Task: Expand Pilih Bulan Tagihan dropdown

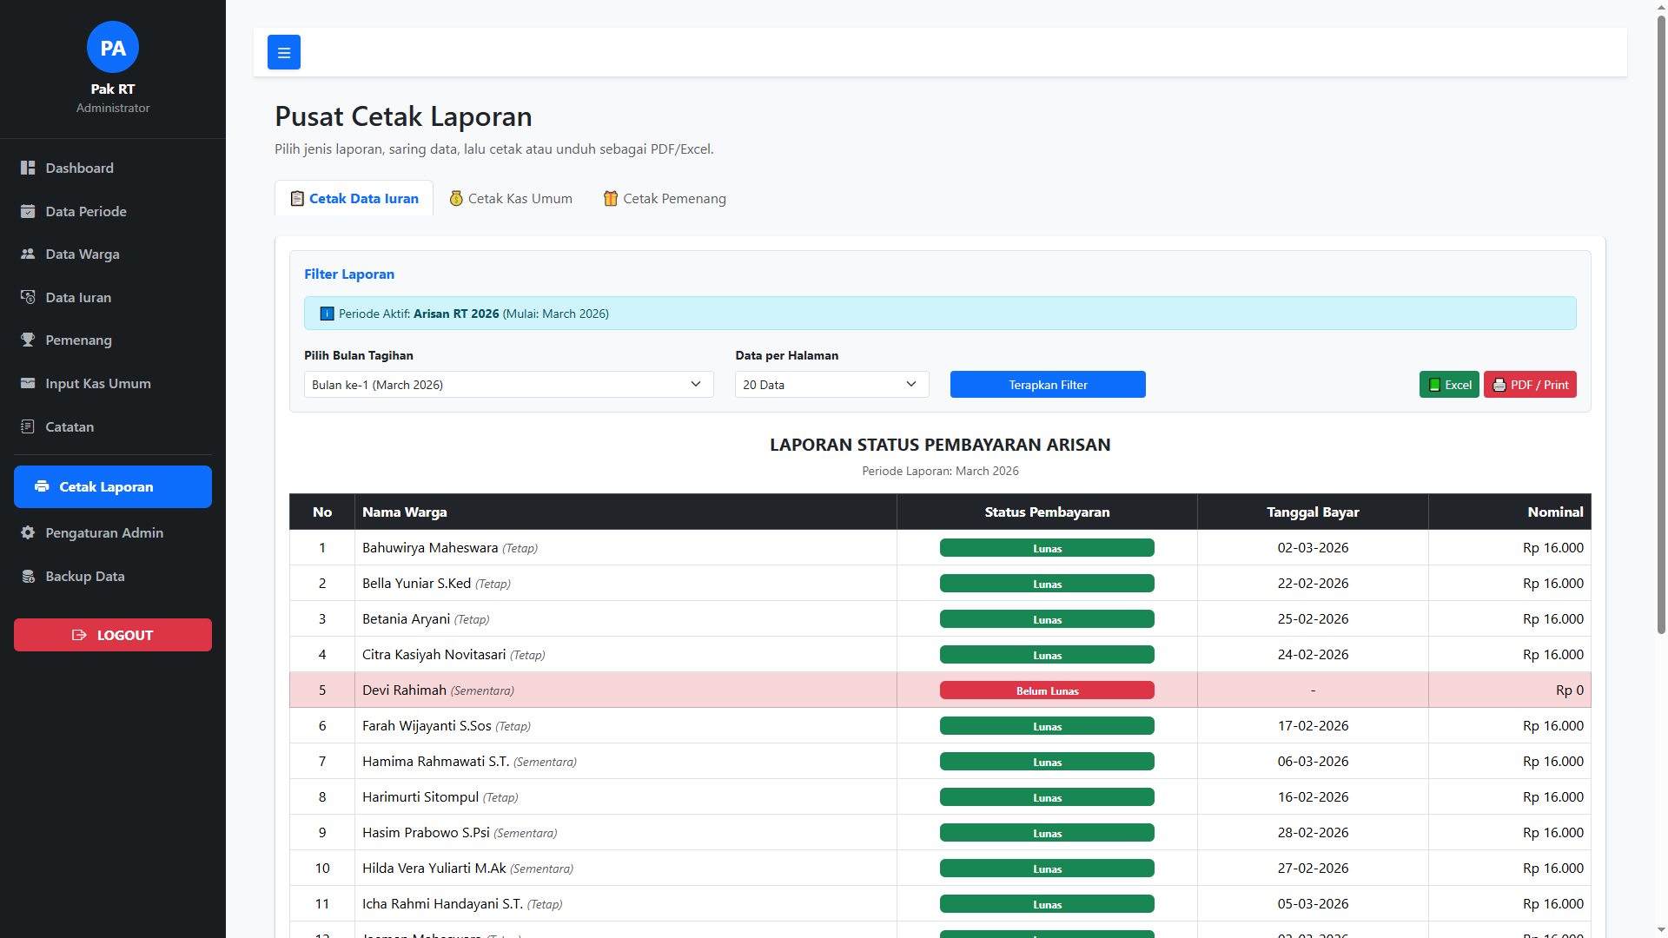Action: point(508,385)
